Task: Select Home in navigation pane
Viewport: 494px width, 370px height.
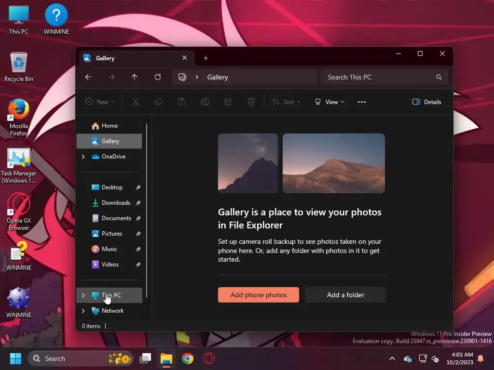Action: pyautogui.click(x=110, y=126)
